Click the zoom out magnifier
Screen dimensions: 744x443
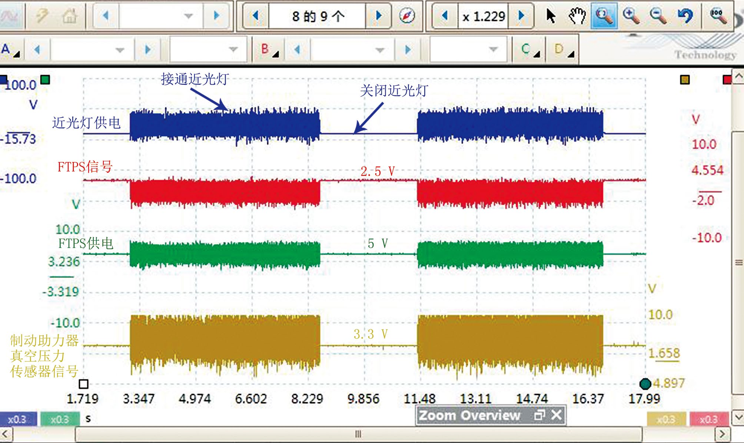pyautogui.click(x=658, y=16)
